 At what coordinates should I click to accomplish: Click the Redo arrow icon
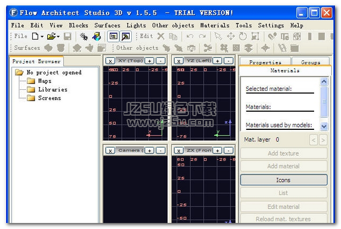pyautogui.click(x=202, y=36)
